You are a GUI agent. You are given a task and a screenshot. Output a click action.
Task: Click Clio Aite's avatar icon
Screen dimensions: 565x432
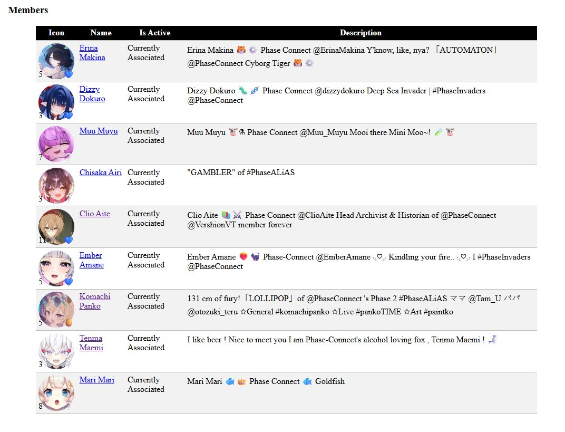coord(56,226)
